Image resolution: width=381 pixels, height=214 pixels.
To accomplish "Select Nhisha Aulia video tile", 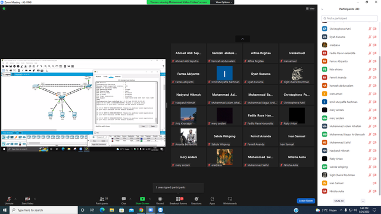I will coord(296,157).
